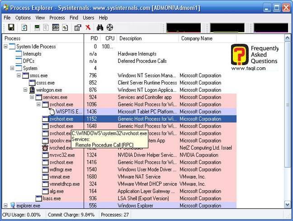Collapse the System Idle Process tree node
This screenshot has height=221, width=293.
click(x=5, y=47)
